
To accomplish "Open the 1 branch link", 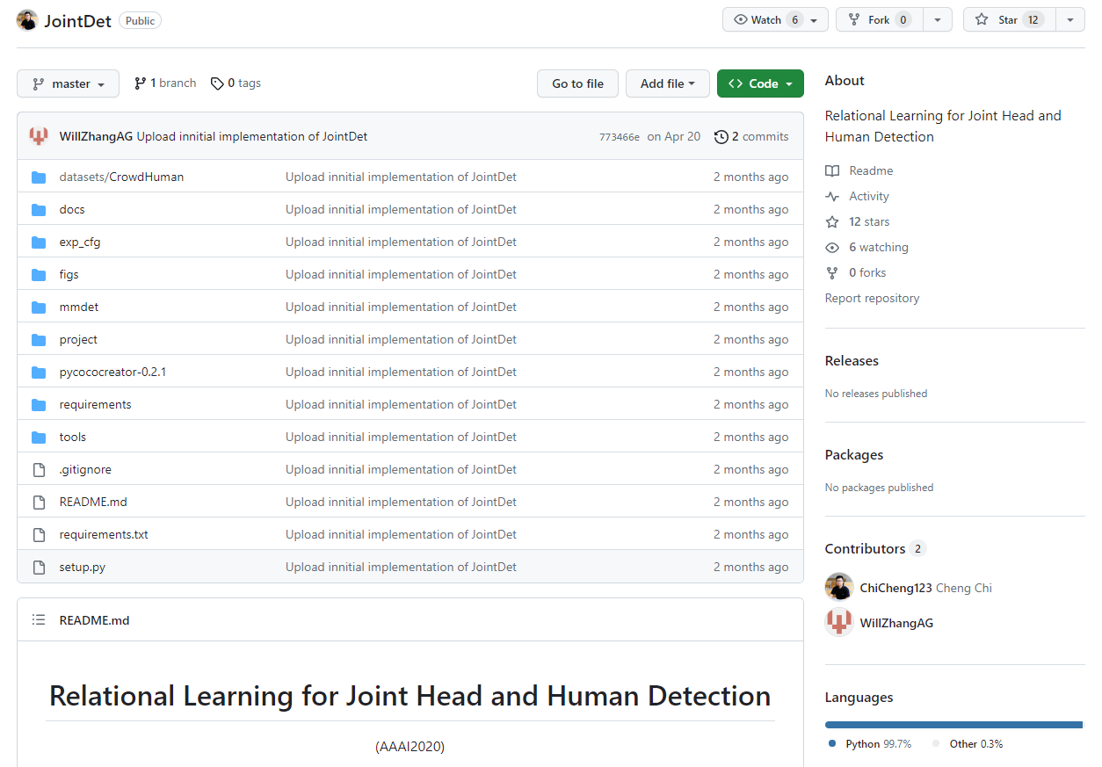I will 165,83.
